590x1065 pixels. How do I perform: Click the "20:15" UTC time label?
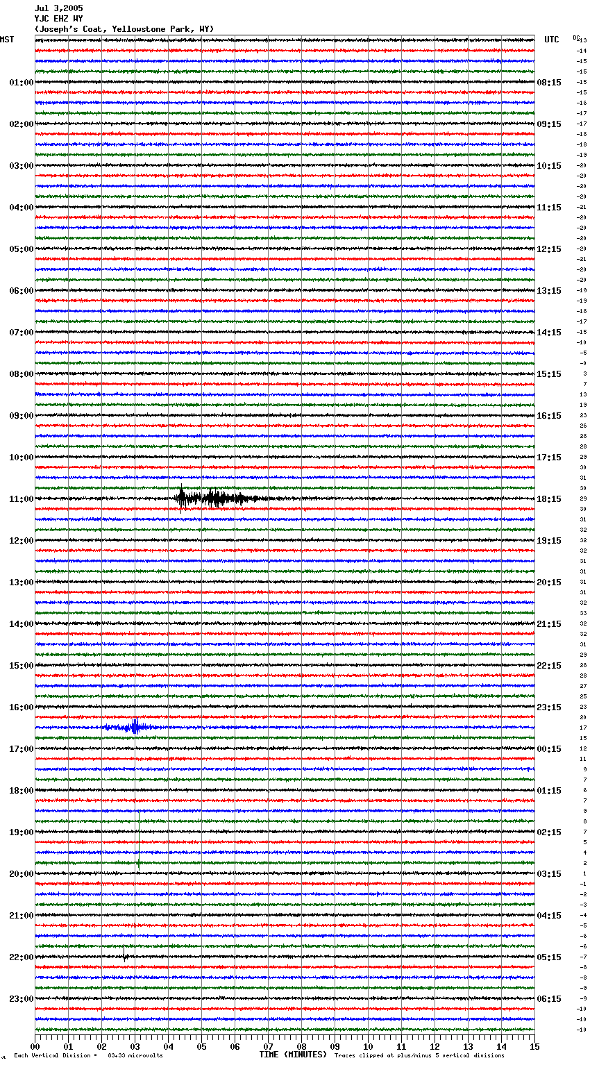tap(549, 582)
